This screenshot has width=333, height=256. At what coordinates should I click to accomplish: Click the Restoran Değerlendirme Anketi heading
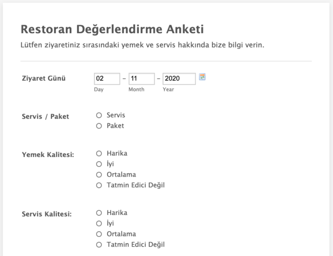tap(112, 30)
